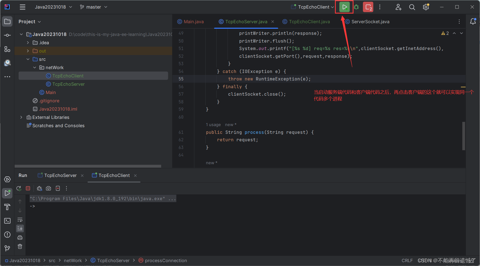
Task: Open the Problems tool window
Action: pyautogui.click(x=7, y=235)
